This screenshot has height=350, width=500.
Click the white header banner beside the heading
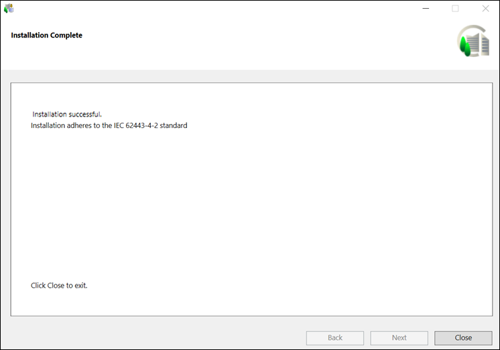tap(268, 40)
